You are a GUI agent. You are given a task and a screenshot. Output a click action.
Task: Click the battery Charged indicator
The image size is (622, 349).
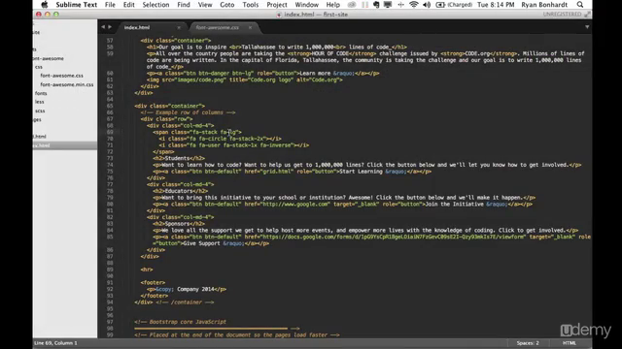pyautogui.click(x=454, y=5)
